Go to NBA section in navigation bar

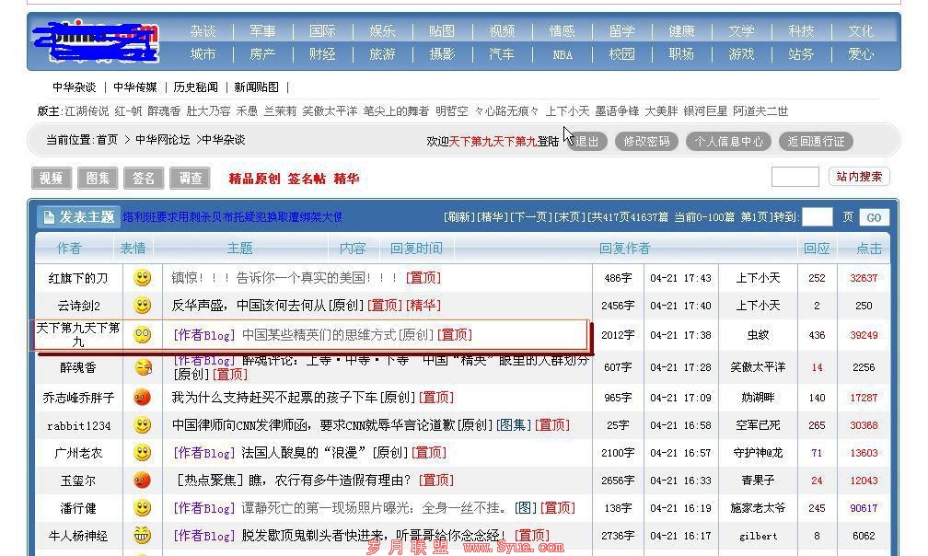tap(563, 54)
